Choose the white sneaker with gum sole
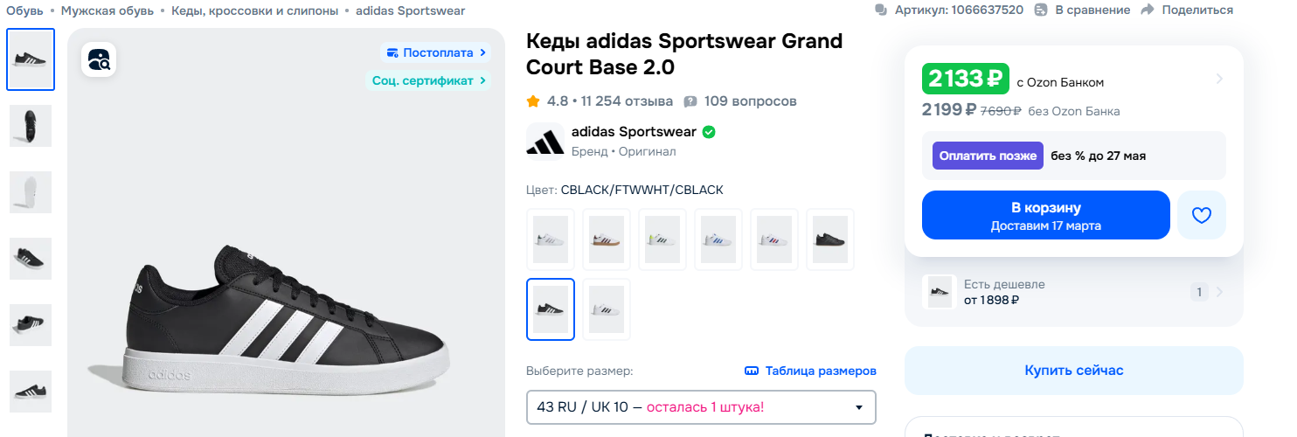 [x=606, y=239]
